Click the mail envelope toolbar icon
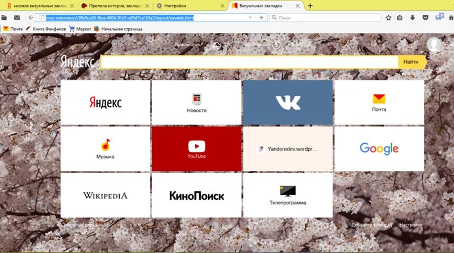Viewport: 454px width, 253px height. [17, 18]
